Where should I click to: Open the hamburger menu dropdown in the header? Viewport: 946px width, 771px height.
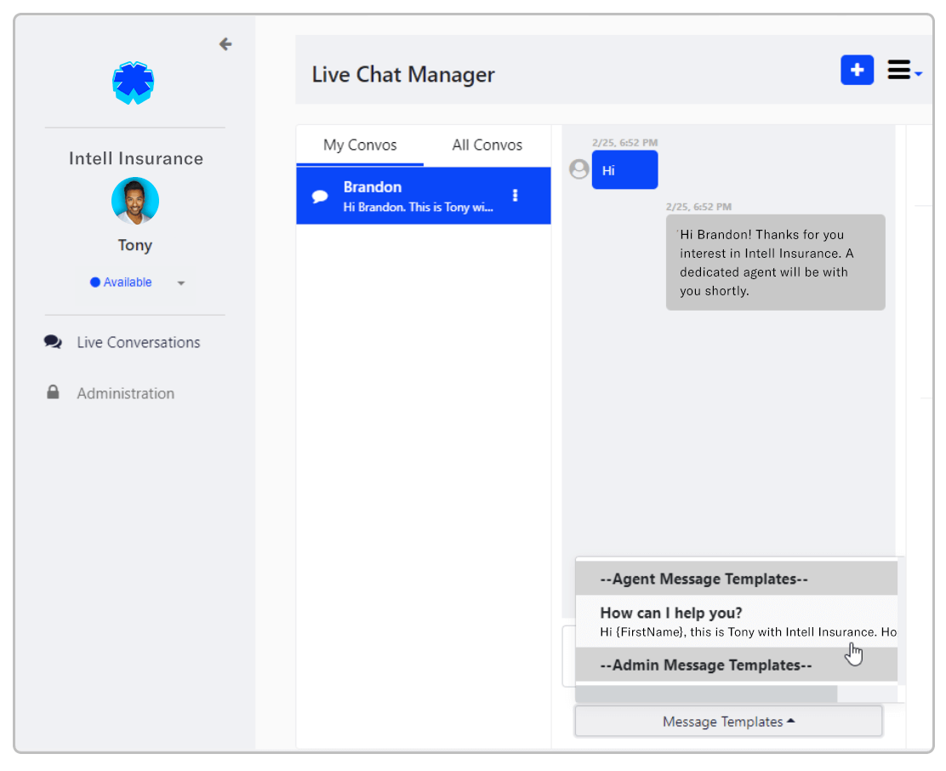coord(903,71)
